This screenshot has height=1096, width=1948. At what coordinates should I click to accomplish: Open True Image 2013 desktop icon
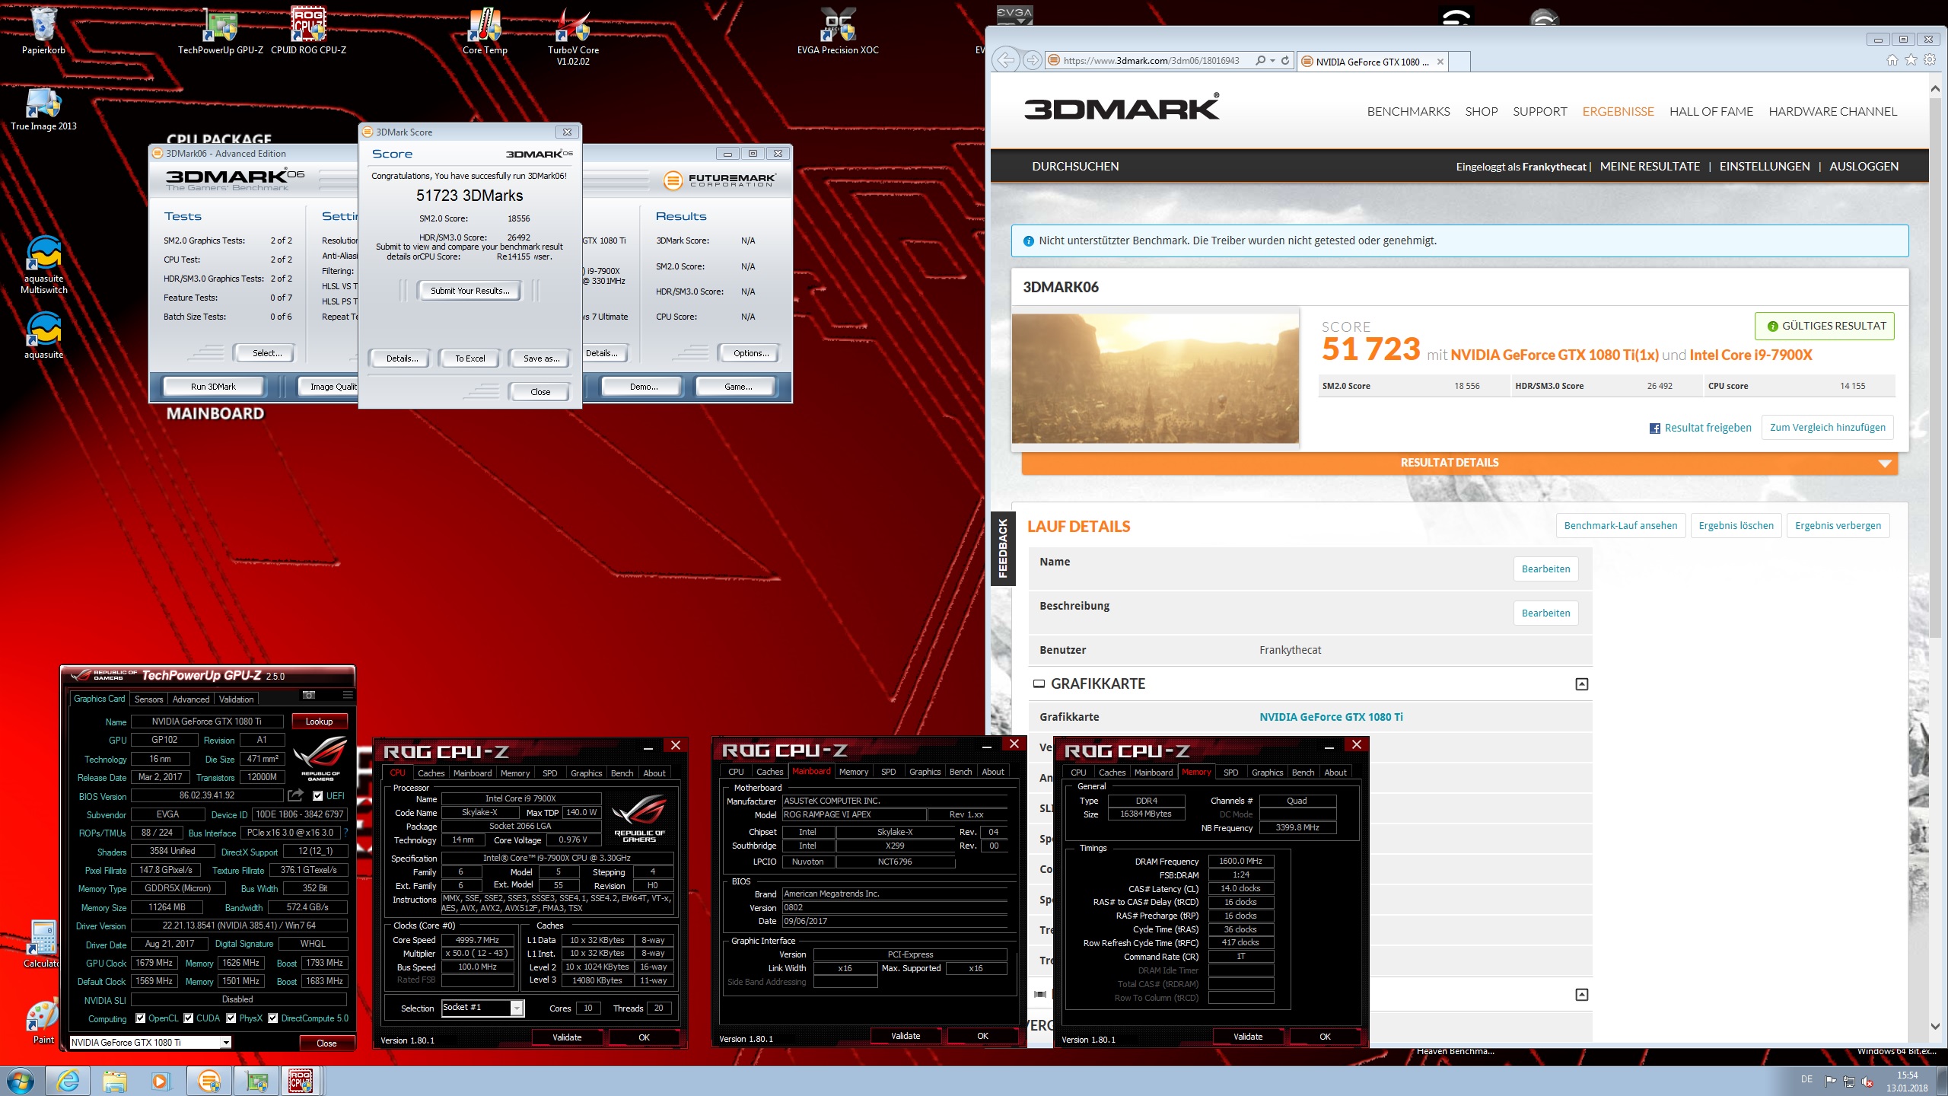click(x=43, y=108)
